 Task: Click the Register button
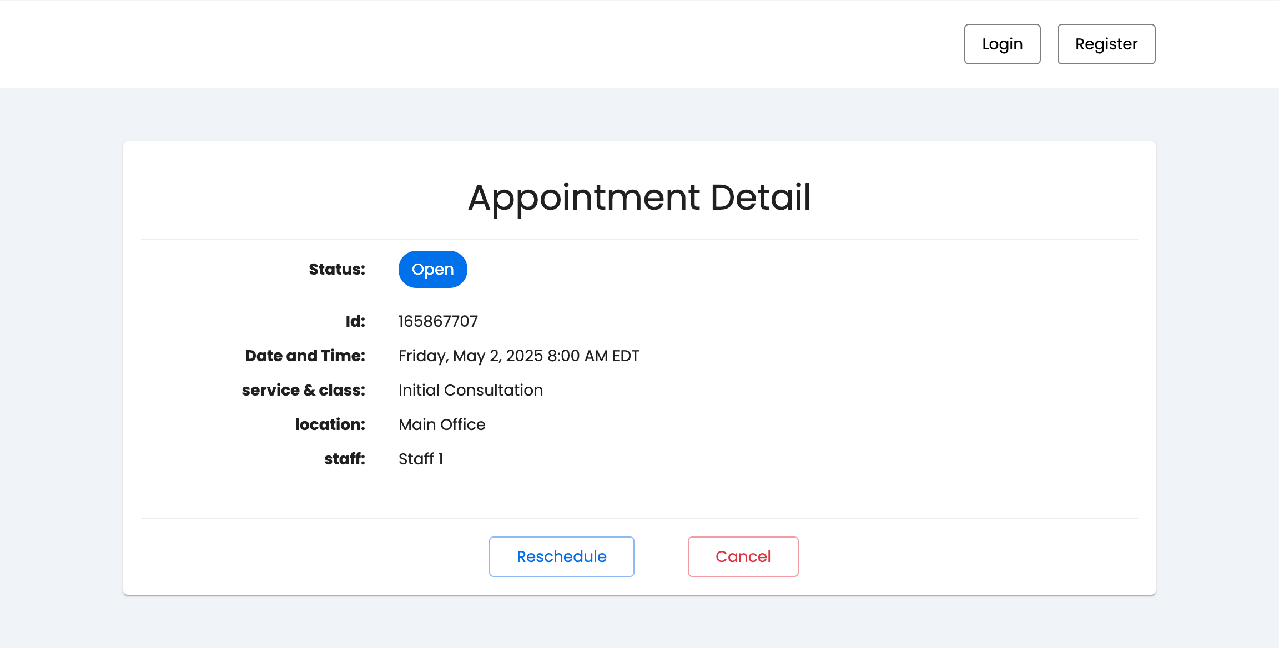tap(1106, 44)
